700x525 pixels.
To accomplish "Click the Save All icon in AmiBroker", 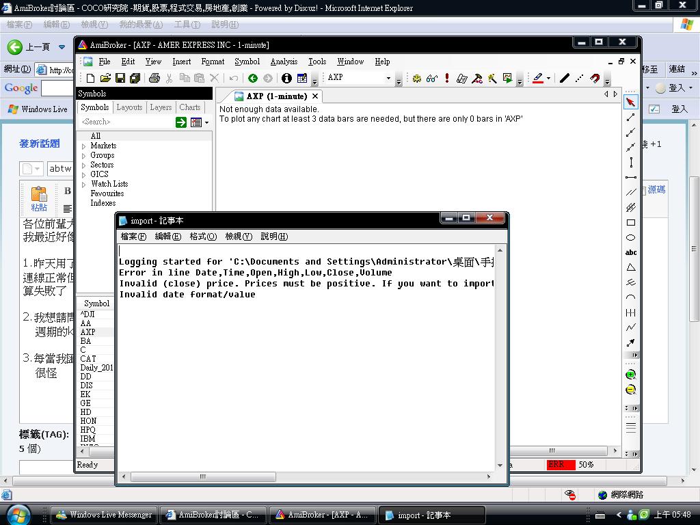I will (135, 78).
